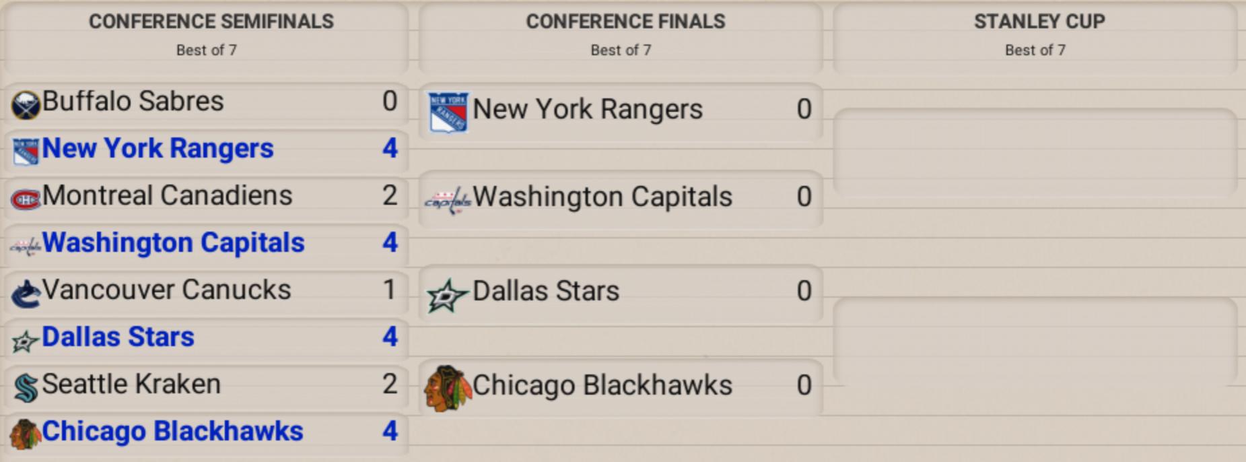Click the Buffalo Sabres logo icon

coord(26,106)
